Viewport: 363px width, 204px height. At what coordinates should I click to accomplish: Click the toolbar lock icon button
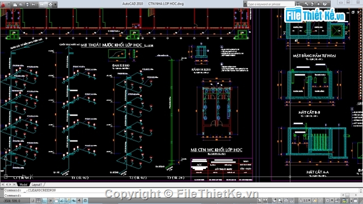click(337, 201)
